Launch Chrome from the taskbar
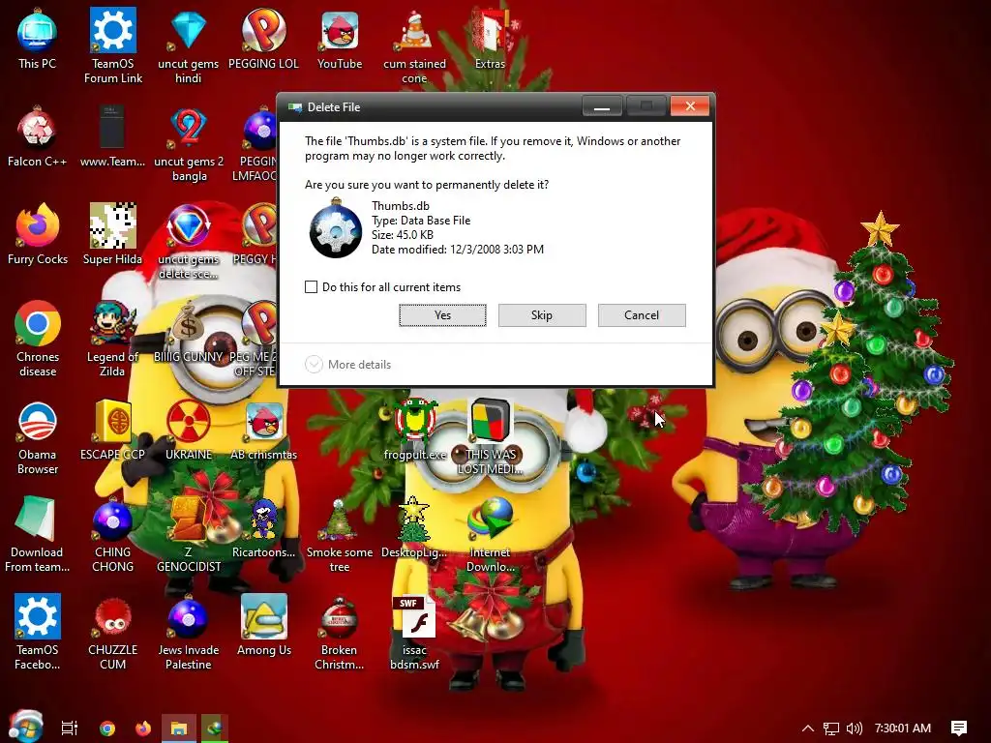The height and width of the screenshot is (743, 991). [x=107, y=728]
